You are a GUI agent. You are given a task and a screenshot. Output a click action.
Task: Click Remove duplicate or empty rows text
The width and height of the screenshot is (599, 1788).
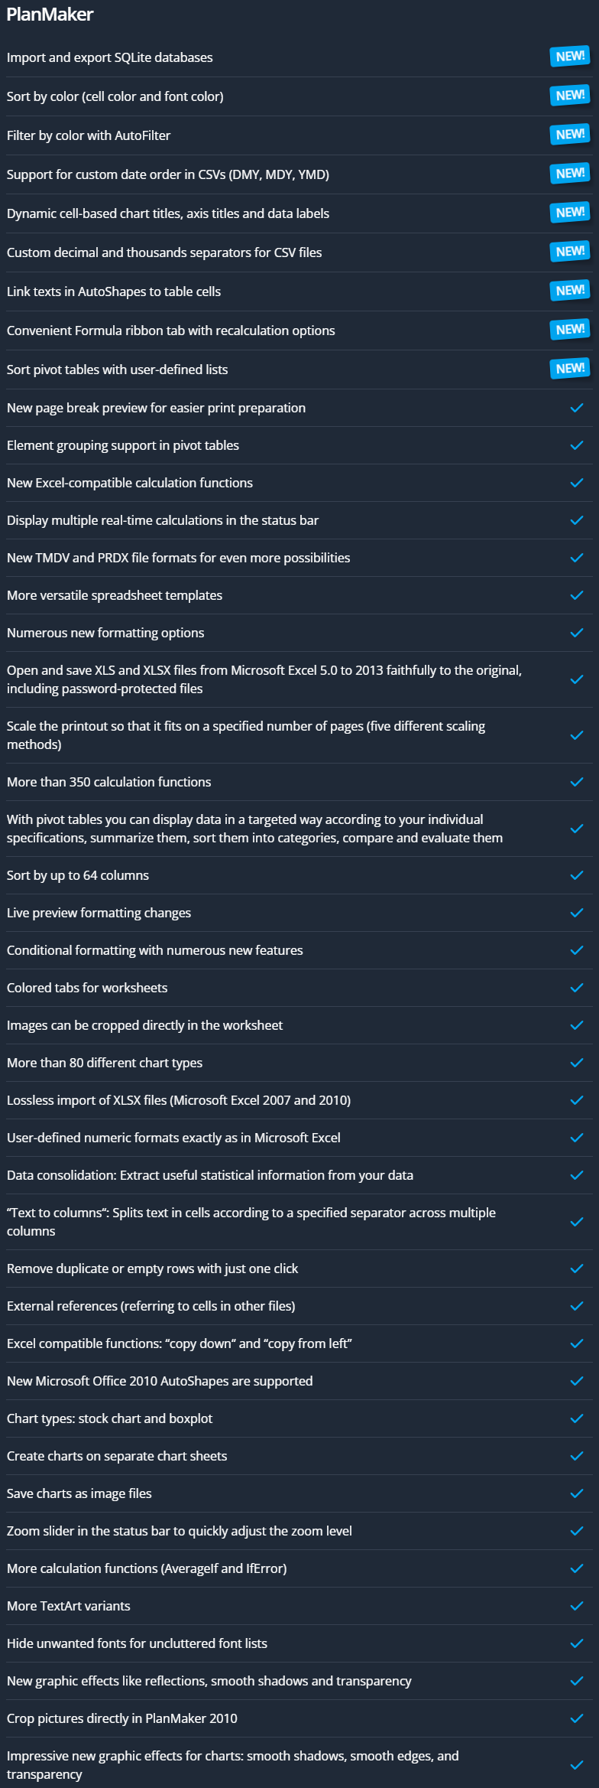(x=153, y=1269)
